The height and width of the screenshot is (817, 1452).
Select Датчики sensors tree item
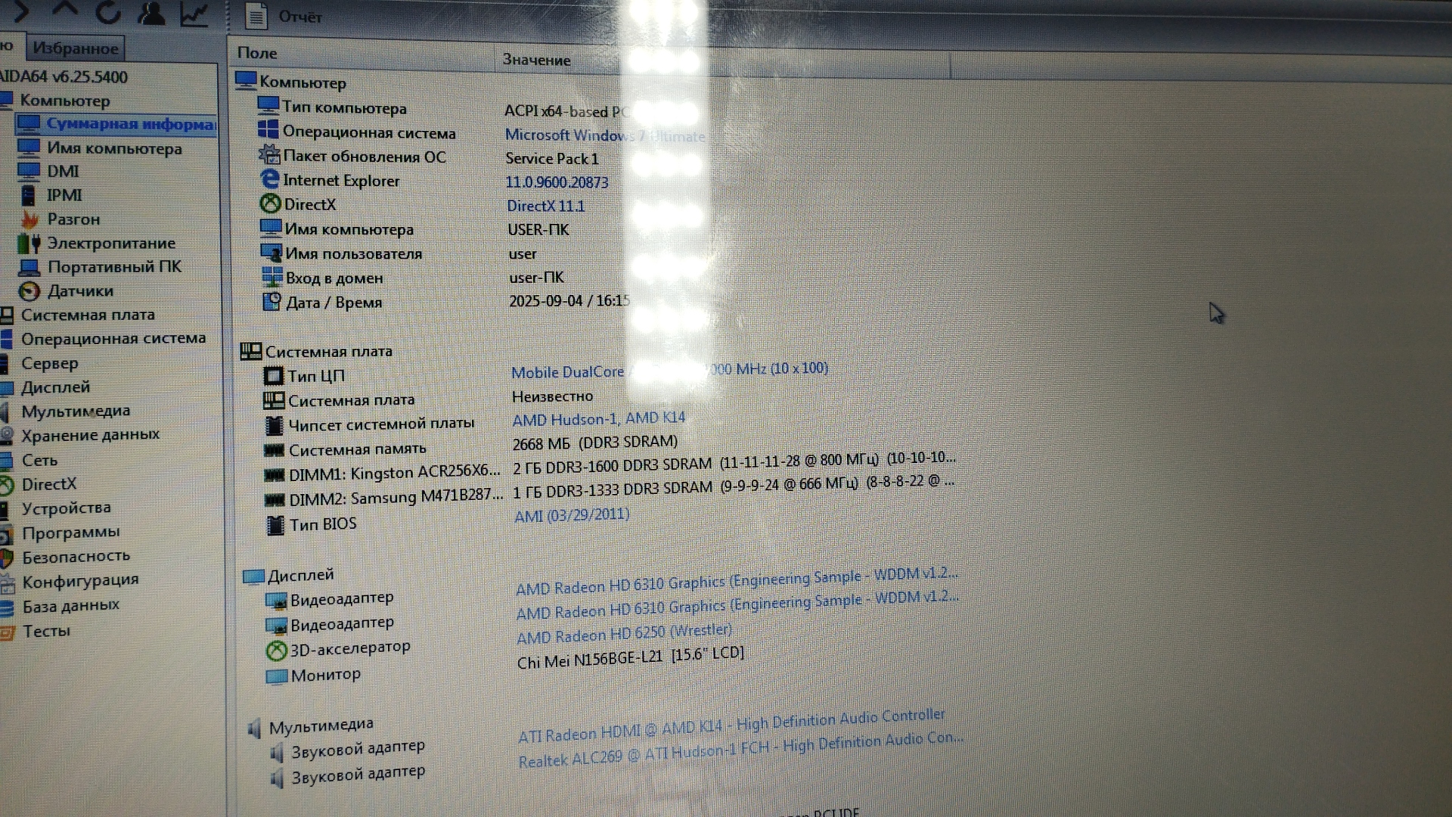[79, 291]
